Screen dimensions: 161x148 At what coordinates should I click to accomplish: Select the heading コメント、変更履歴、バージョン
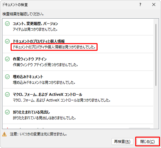coord(35,23)
